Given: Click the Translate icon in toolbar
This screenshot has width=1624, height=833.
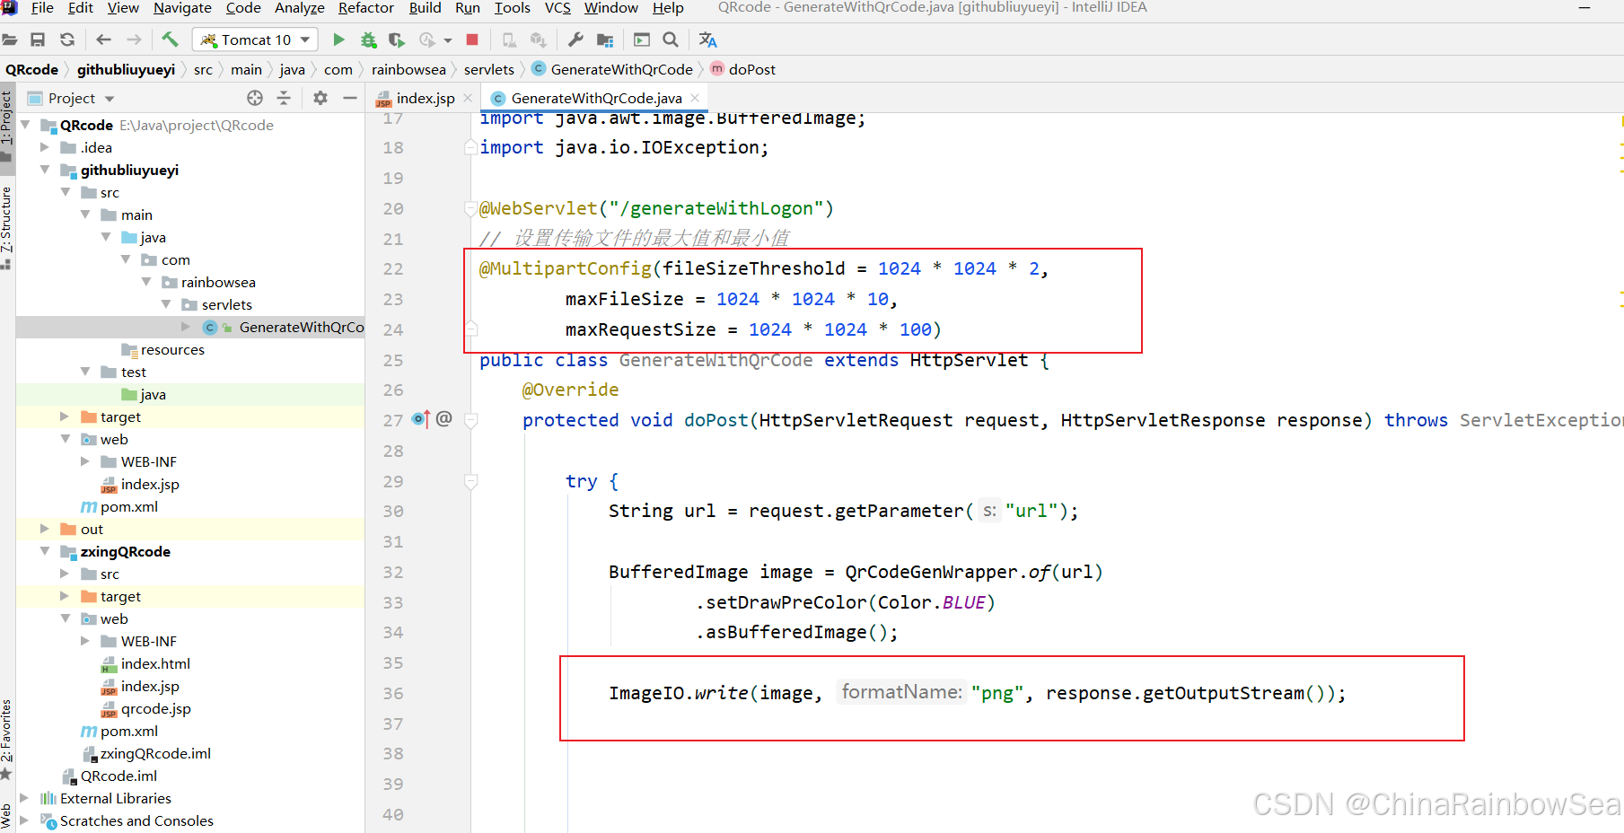Looking at the screenshot, I should coord(707,39).
